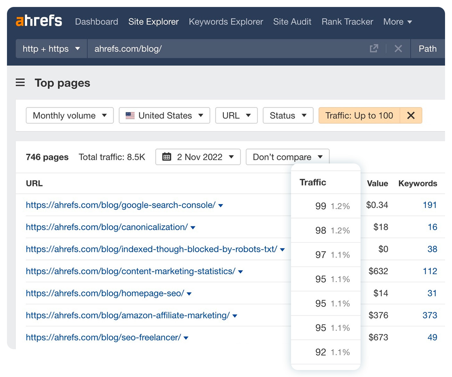Open the More navigation menu
This screenshot has height=377, width=452.
[397, 22]
